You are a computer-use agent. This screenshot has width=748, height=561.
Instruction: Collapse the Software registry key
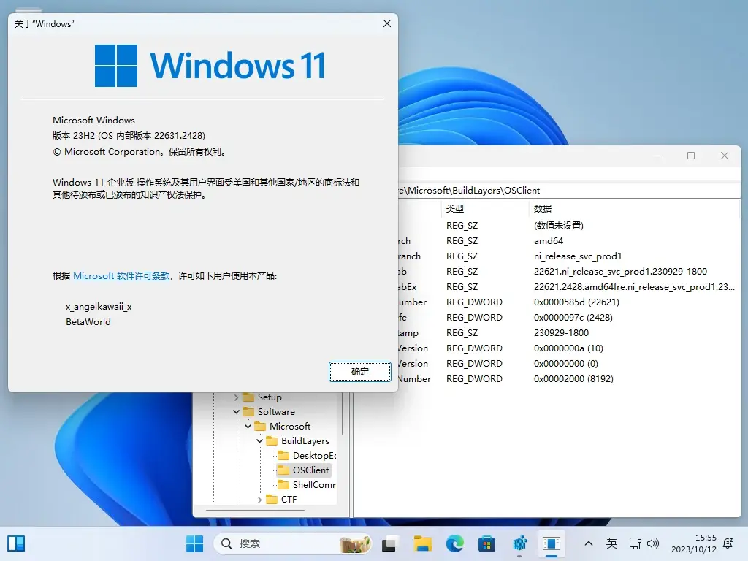click(236, 412)
